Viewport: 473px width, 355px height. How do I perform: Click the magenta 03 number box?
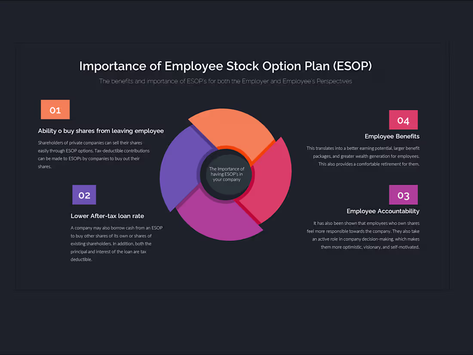403,195
